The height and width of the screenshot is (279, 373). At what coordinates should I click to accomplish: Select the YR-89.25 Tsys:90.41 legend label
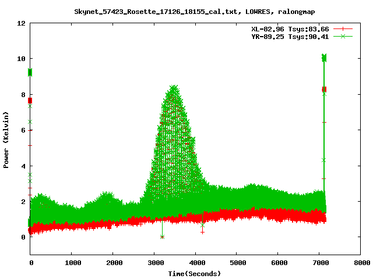point(290,37)
